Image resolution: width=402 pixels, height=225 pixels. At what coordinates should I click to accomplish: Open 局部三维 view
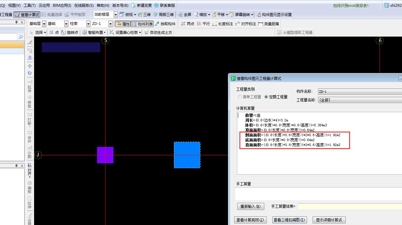pos(163,14)
